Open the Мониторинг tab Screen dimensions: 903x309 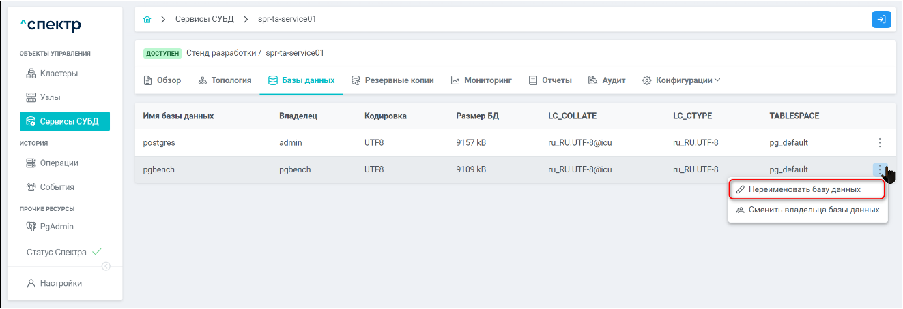tap(481, 80)
